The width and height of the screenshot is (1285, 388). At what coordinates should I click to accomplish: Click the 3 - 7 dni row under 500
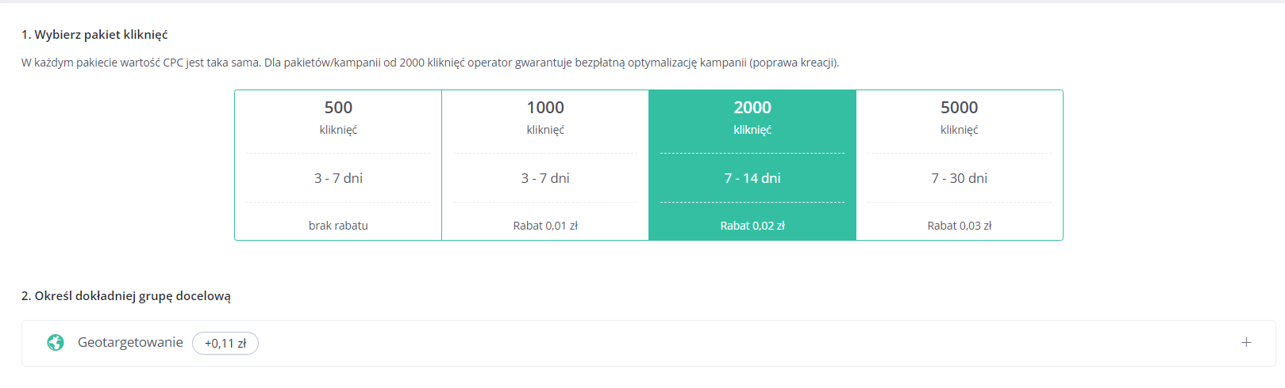[338, 178]
